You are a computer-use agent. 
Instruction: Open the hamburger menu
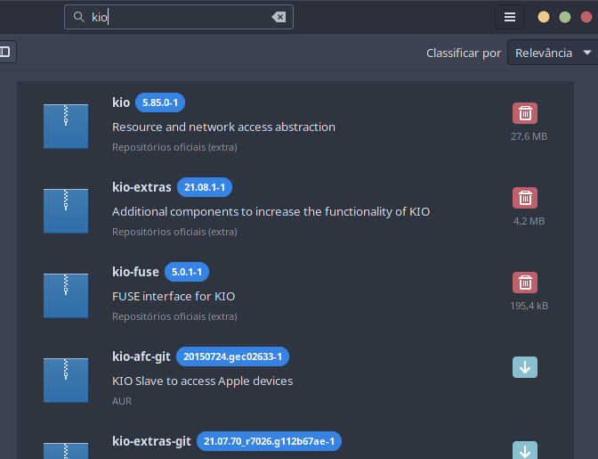point(510,17)
